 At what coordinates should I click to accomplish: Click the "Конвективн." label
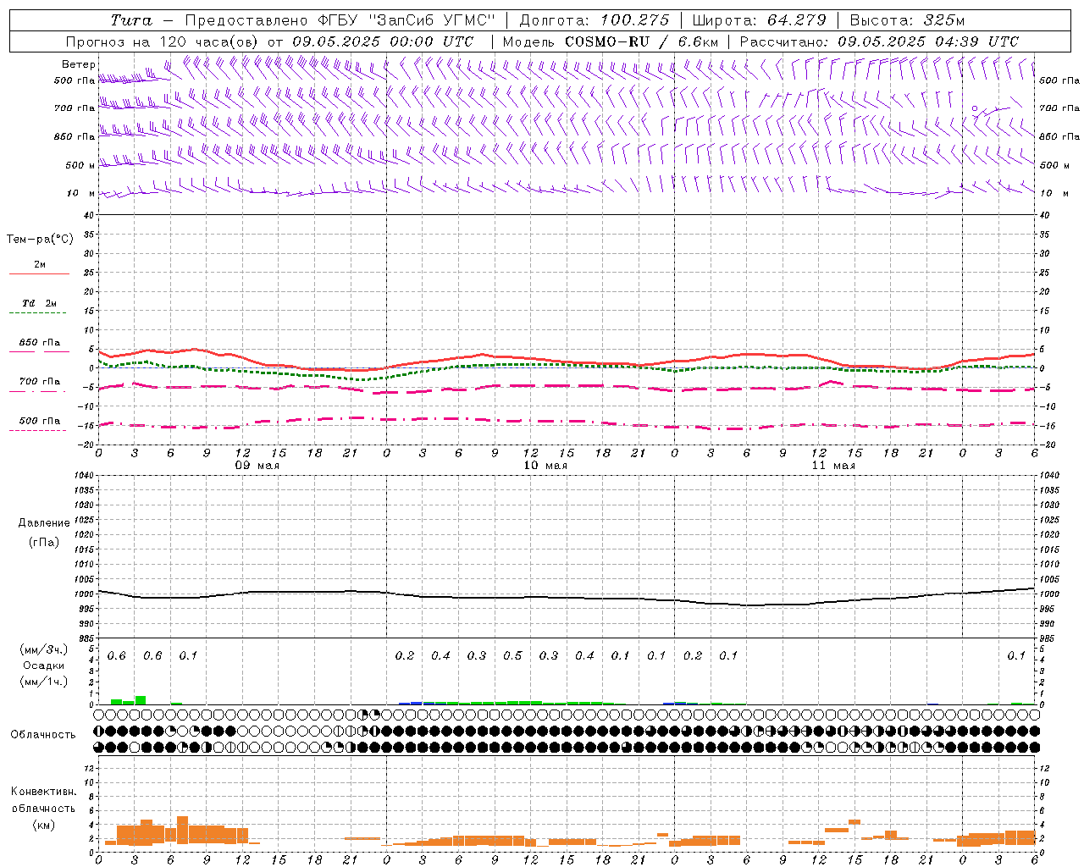pyautogui.click(x=44, y=792)
